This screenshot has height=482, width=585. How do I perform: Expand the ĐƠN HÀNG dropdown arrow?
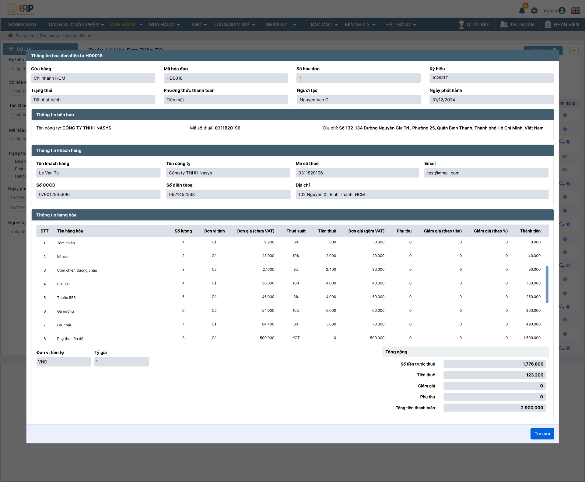coord(141,25)
